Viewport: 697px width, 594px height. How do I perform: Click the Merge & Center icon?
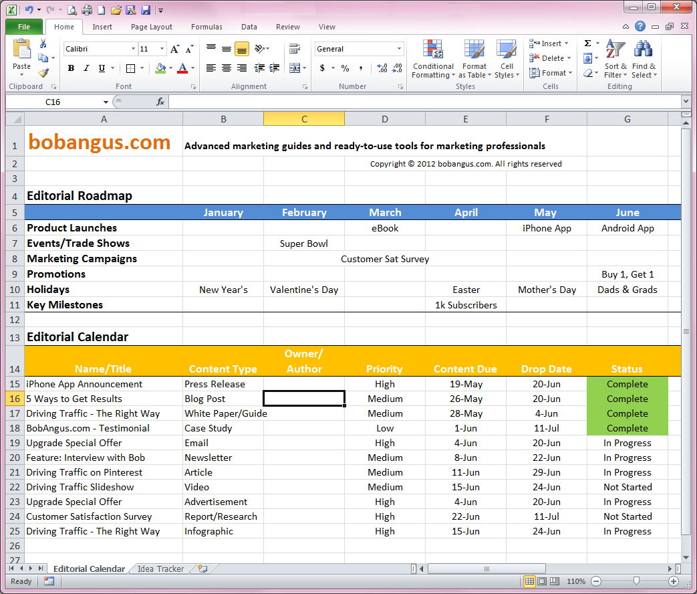pos(295,68)
